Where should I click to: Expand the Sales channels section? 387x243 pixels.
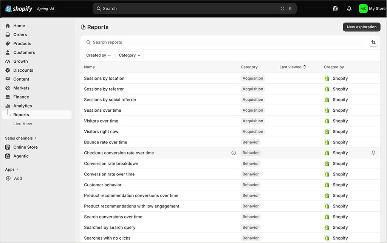[x=21, y=138]
